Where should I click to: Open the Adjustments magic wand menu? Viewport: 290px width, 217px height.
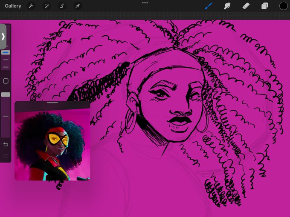(x=46, y=6)
